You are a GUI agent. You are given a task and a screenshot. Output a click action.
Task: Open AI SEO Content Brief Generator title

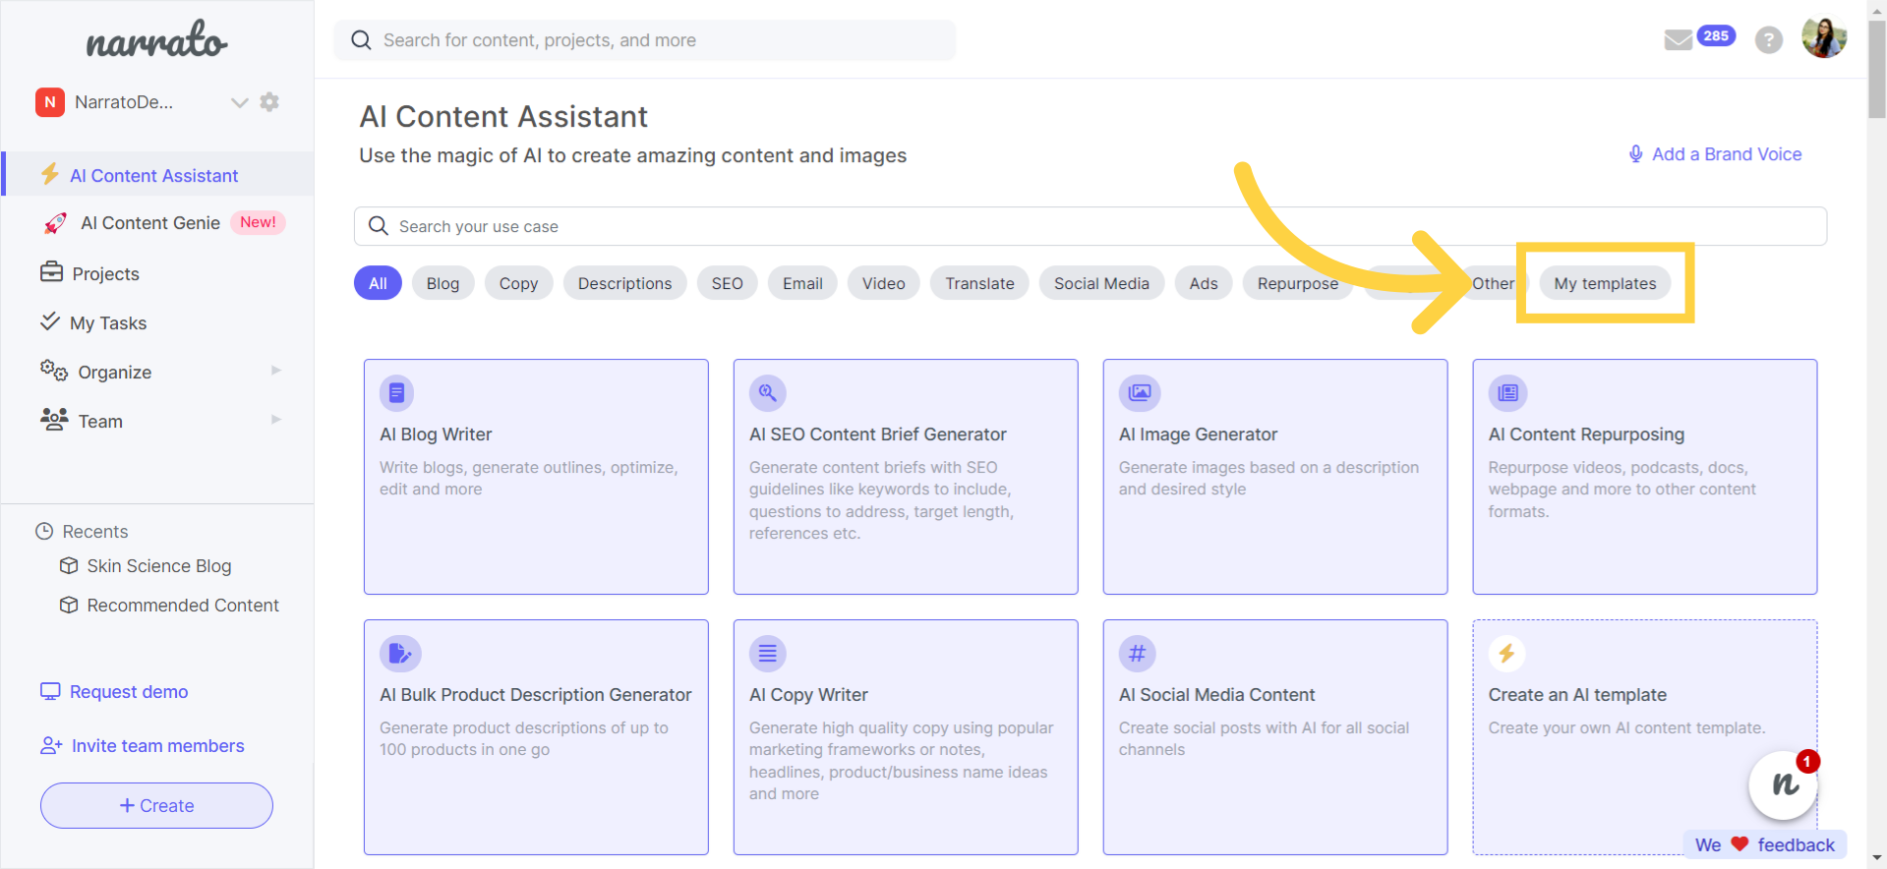(878, 434)
